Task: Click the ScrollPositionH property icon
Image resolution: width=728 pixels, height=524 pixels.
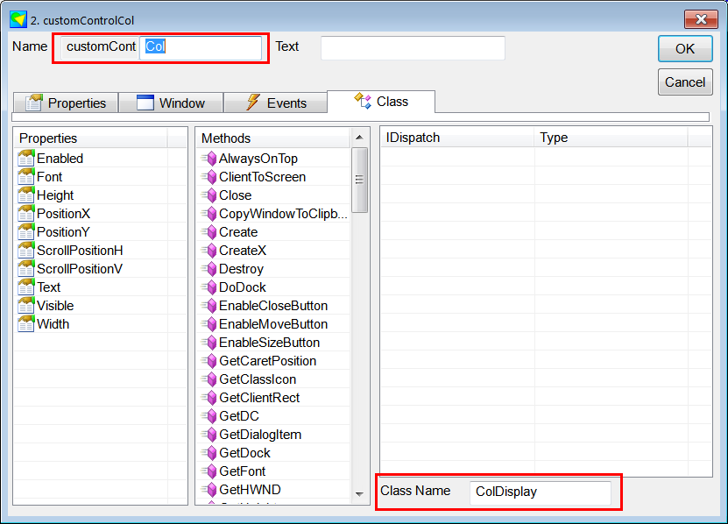Action: coord(26,251)
